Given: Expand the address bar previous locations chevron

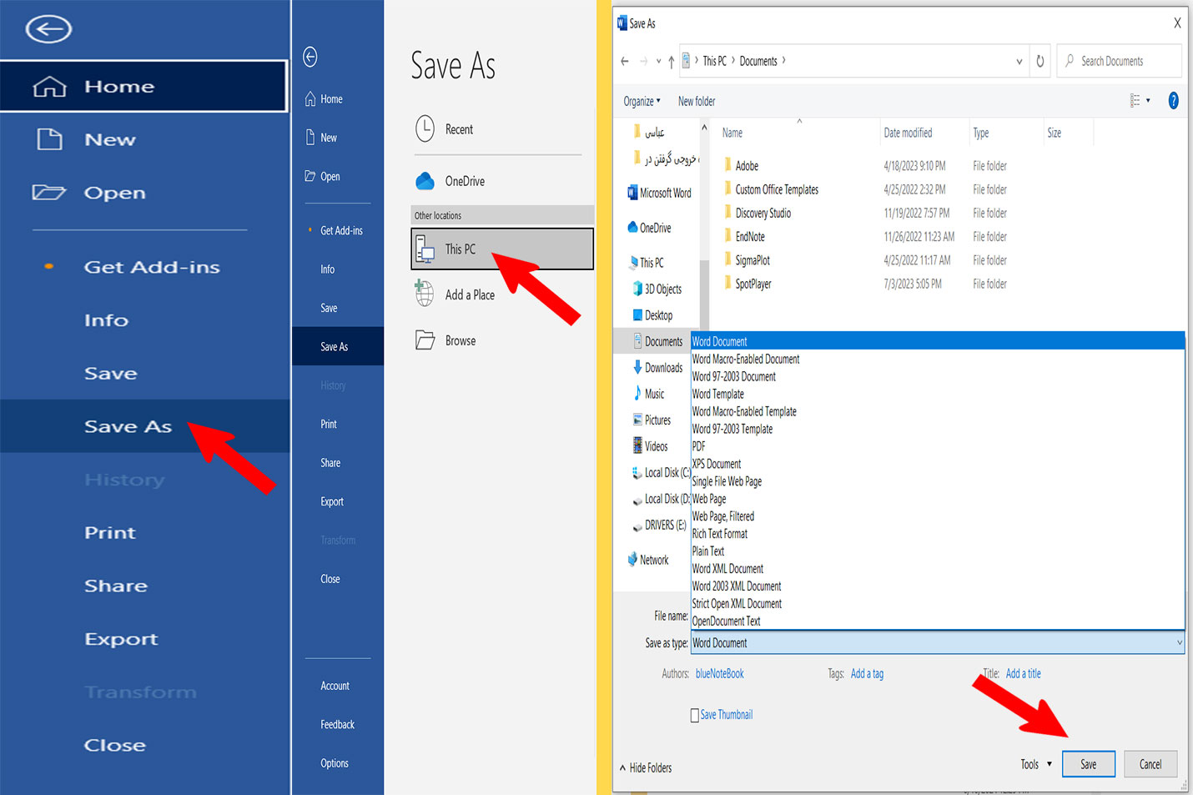Looking at the screenshot, I should (1019, 62).
